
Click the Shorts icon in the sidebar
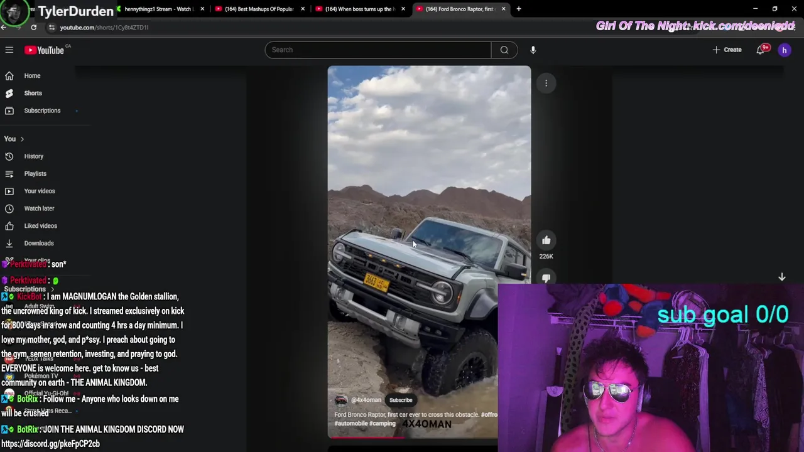click(x=9, y=93)
